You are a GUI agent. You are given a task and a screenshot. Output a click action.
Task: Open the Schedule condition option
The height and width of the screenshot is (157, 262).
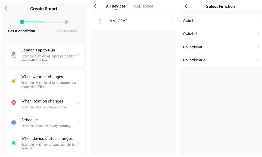pyautogui.click(x=45, y=123)
